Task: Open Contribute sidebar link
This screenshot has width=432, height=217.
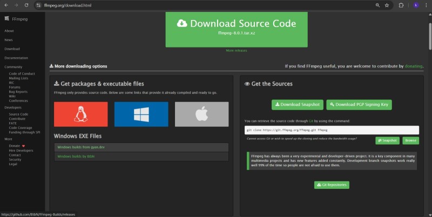Action: (x=17, y=119)
